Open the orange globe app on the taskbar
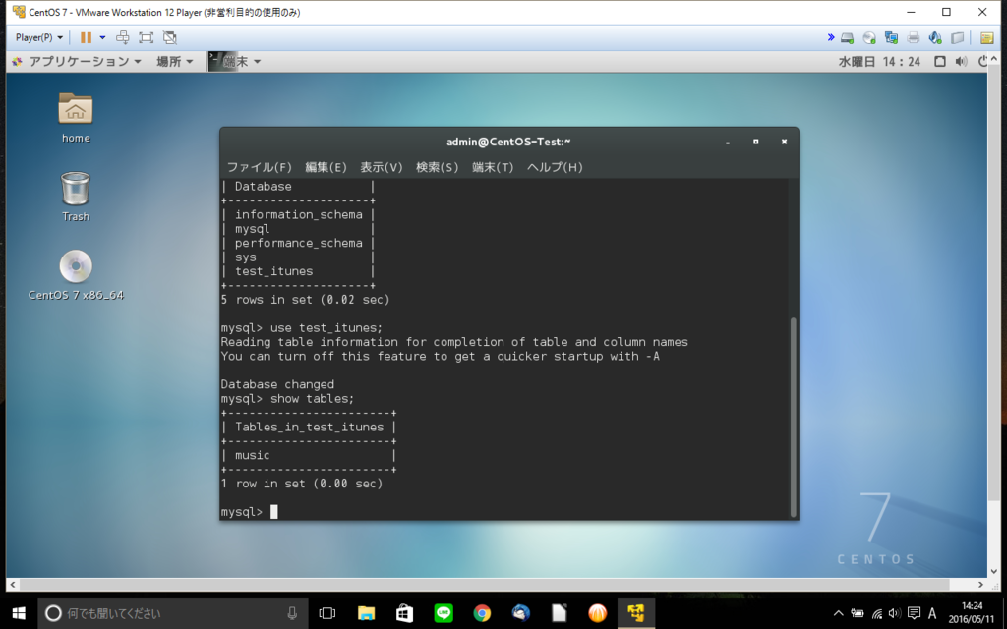Viewport: 1007px width, 629px height. pyautogui.click(x=597, y=613)
